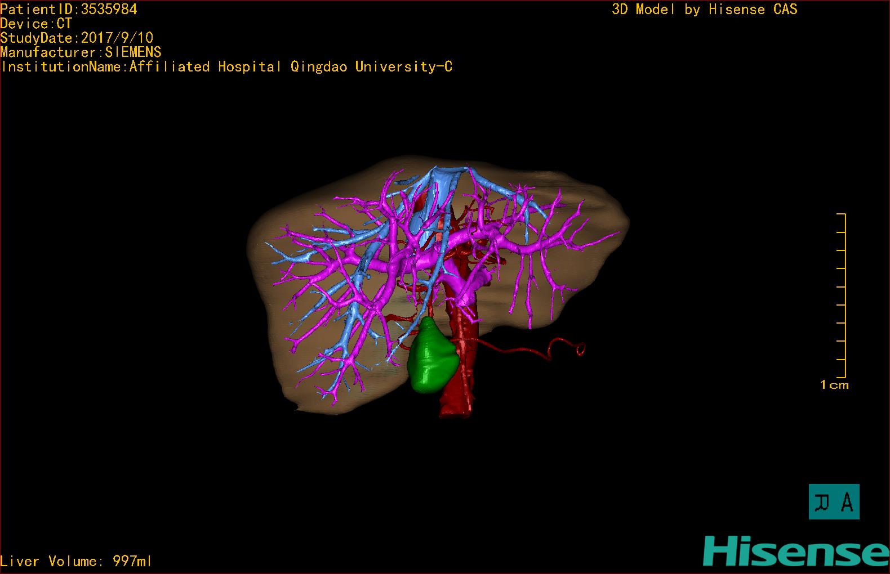Screen dimensions: 890x574
Task: Click the Hisense logo
Action: 795,550
